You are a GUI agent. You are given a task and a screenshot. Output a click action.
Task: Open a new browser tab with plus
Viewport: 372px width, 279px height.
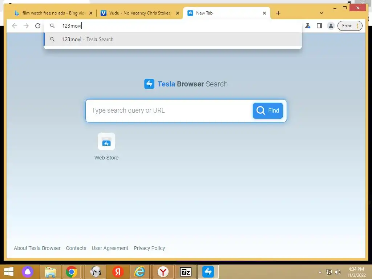(278, 13)
